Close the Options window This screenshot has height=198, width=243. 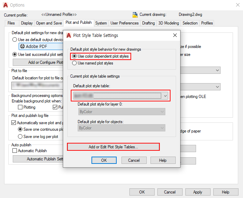pos(238,5)
